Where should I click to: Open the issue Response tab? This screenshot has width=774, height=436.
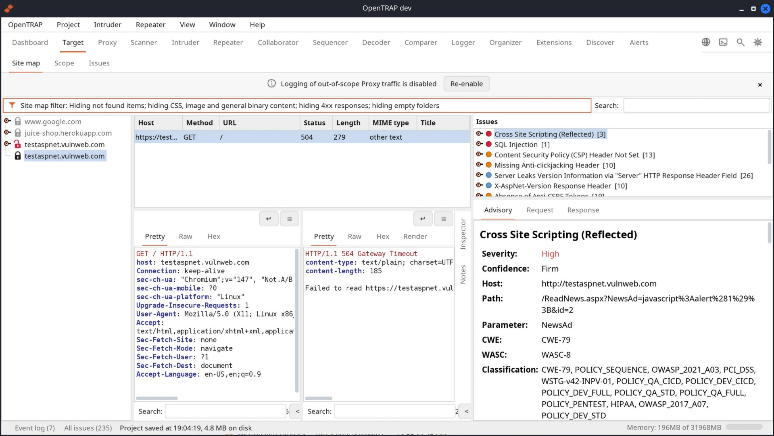pos(583,210)
